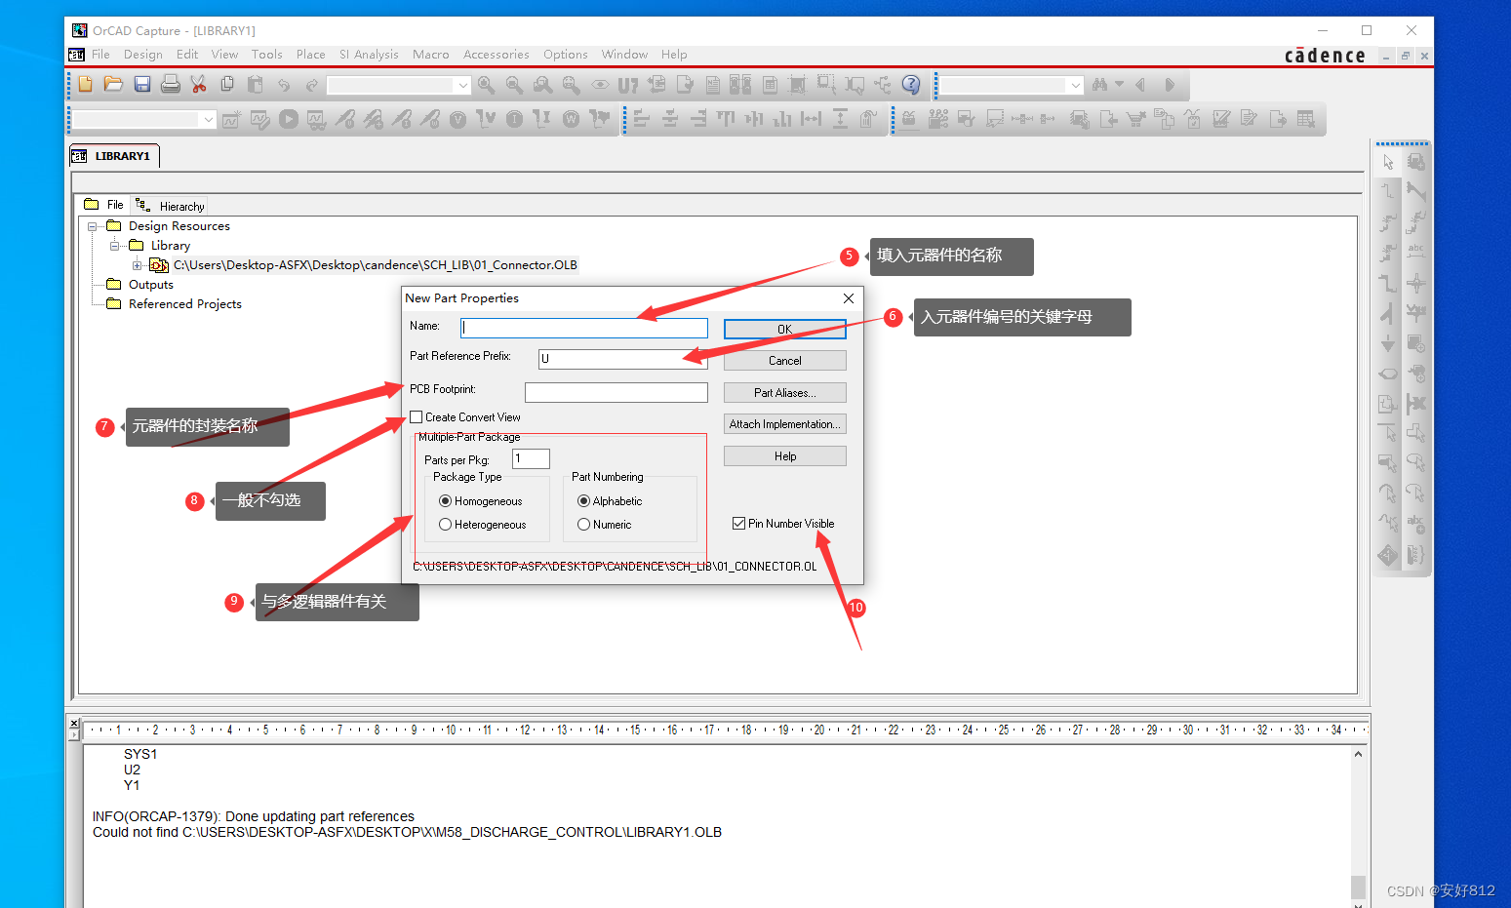This screenshot has width=1511, height=908.
Task: Collapse the Design Resources tree node
Action: [x=93, y=226]
